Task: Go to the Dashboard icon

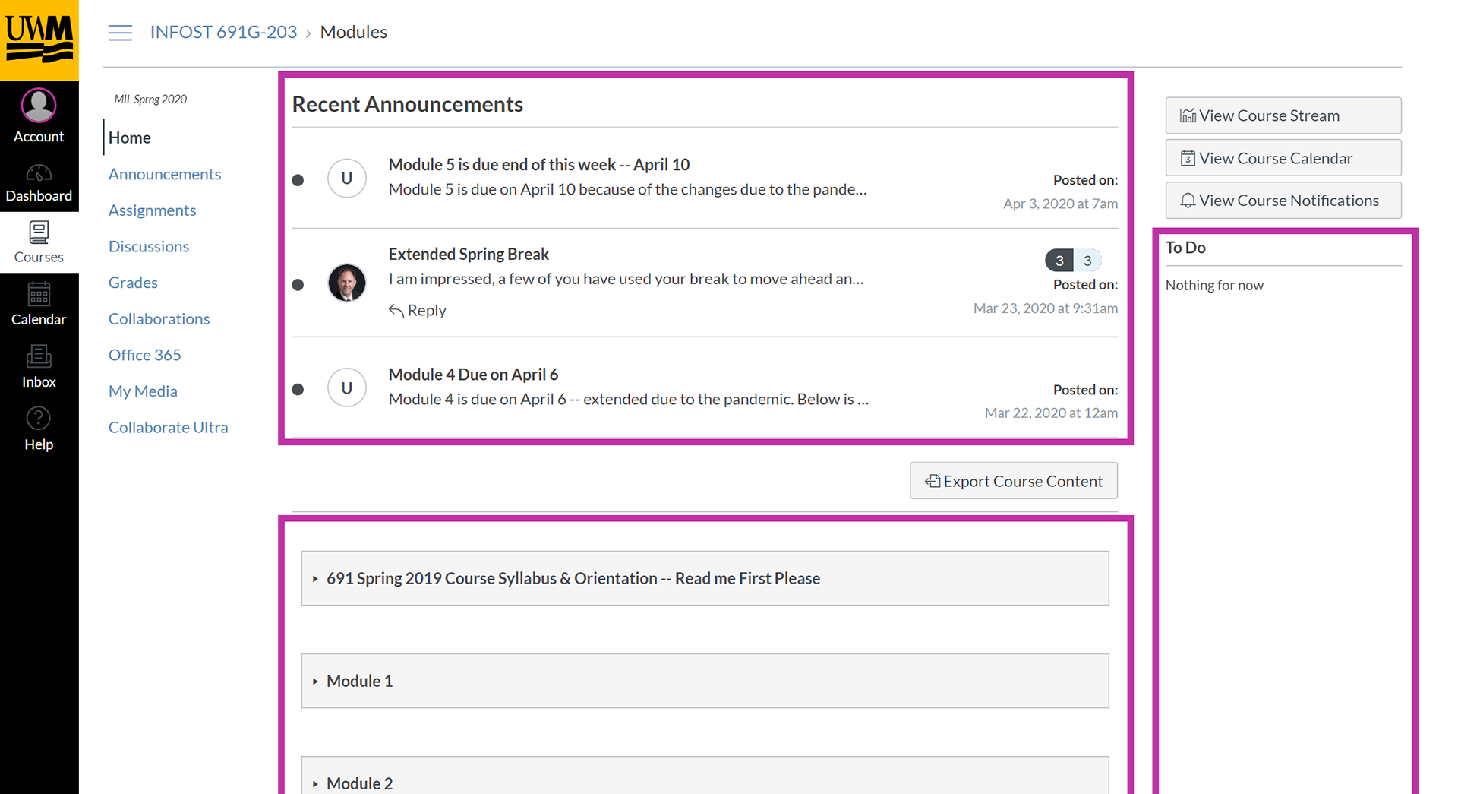Action: pos(39,174)
